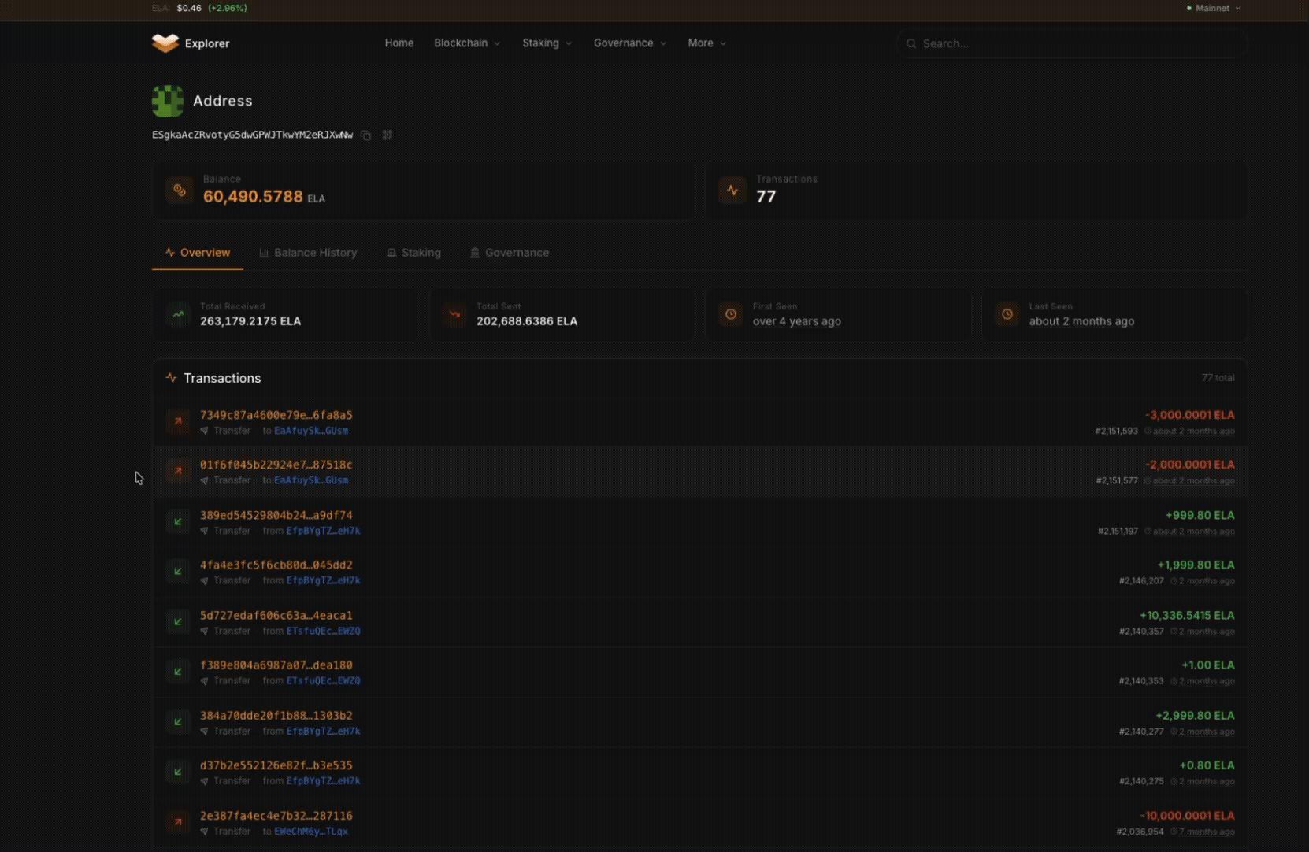
Task: Expand the Staking nav dropdown
Action: (x=547, y=43)
